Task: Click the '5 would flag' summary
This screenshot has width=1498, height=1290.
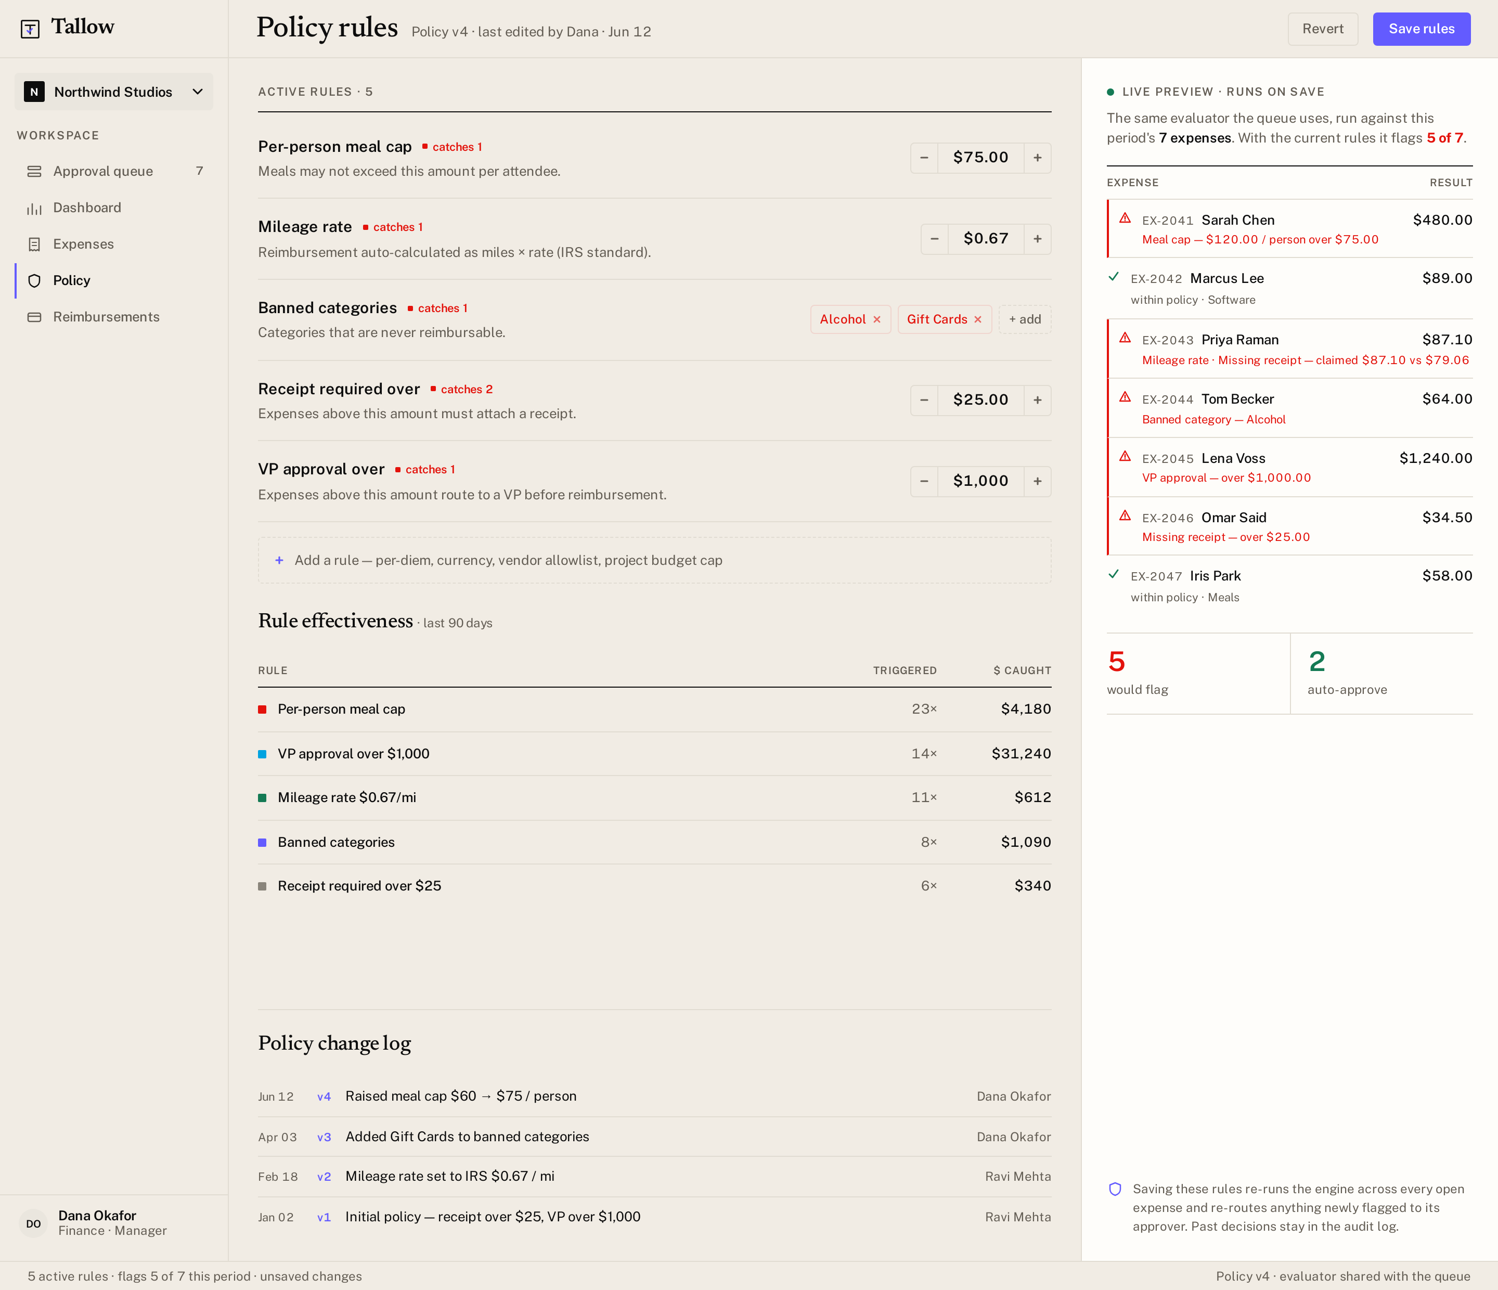Action: tap(1198, 674)
